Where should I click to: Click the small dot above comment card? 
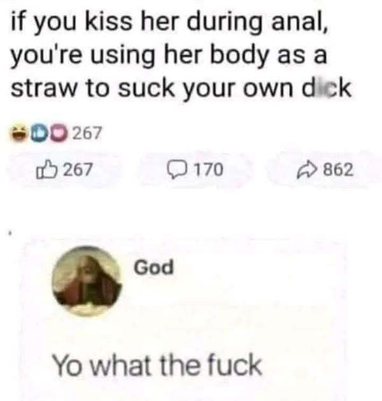pos(10,233)
